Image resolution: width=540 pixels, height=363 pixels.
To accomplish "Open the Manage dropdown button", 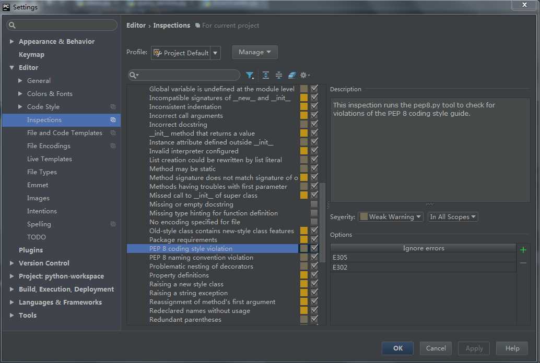I will tap(254, 52).
